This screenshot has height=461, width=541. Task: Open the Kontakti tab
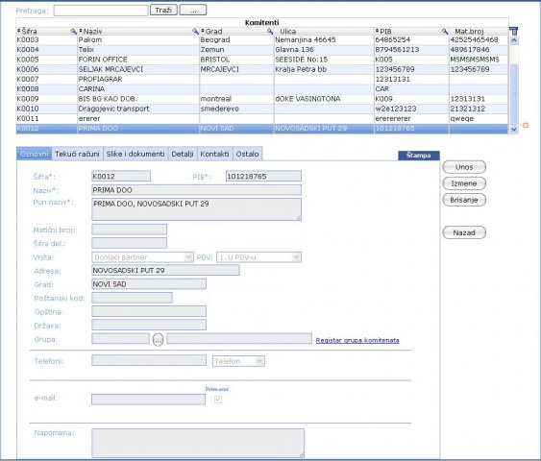tap(214, 154)
